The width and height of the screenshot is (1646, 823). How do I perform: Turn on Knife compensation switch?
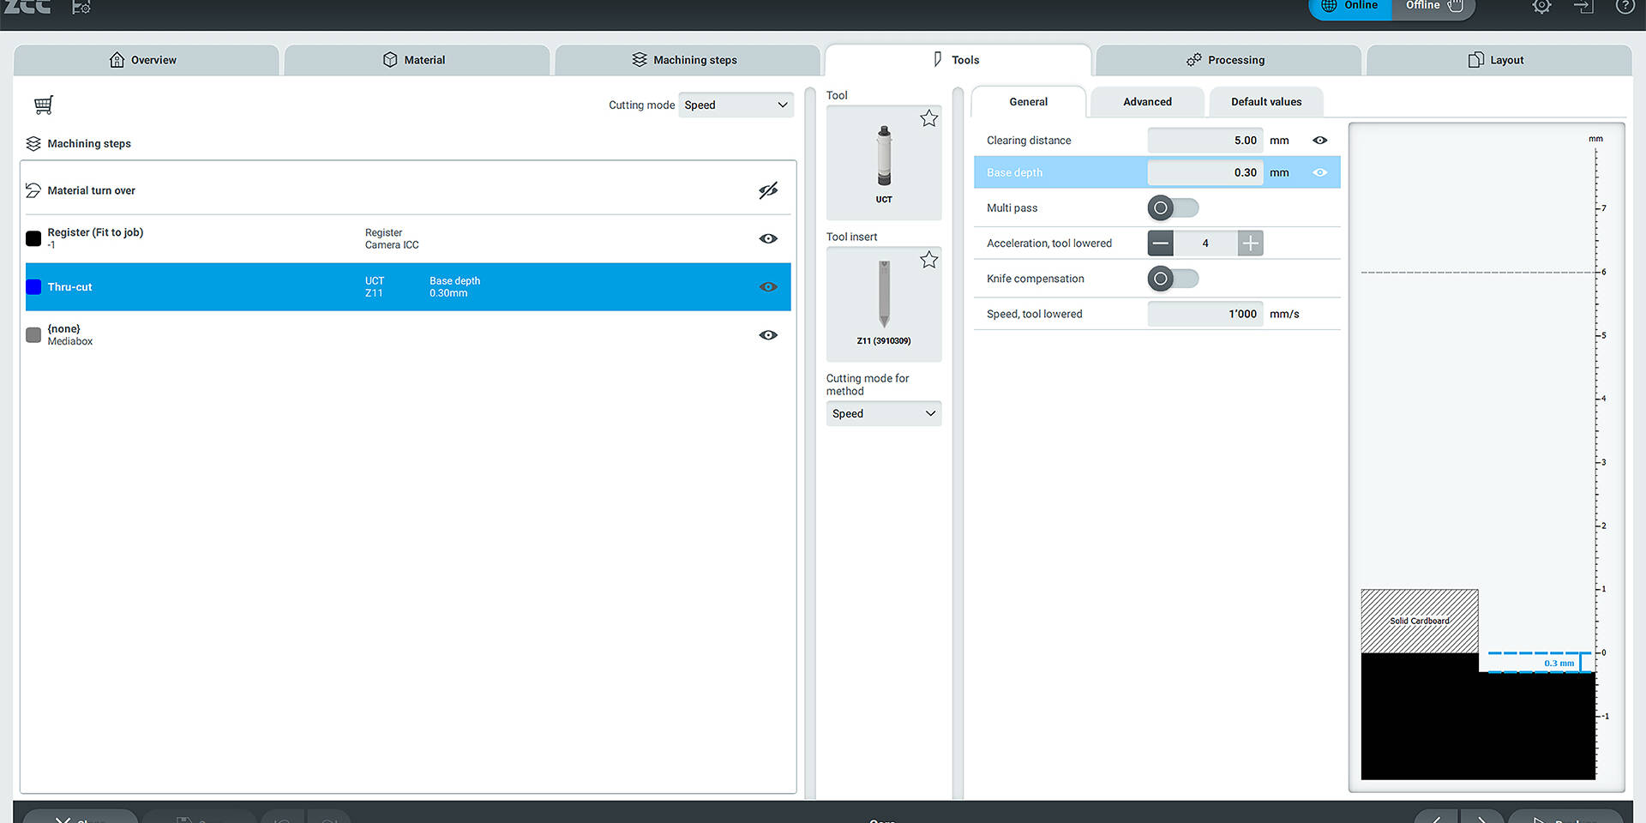(1173, 279)
